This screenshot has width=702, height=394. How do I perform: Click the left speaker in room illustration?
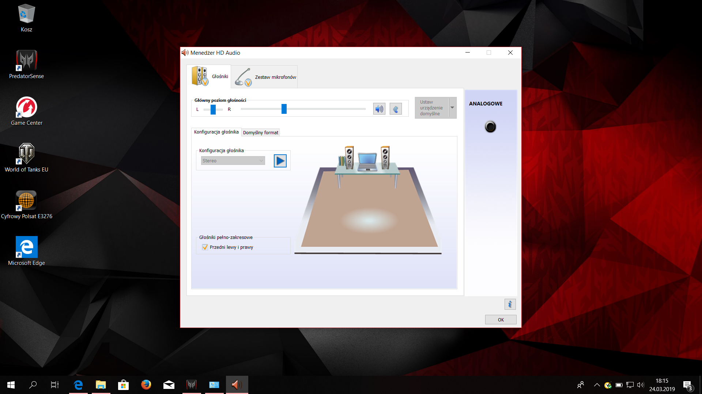pyautogui.click(x=349, y=158)
